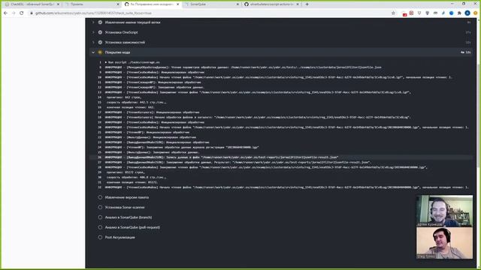
Task: Go back using the browser back arrow
Action: [x=5, y=13]
